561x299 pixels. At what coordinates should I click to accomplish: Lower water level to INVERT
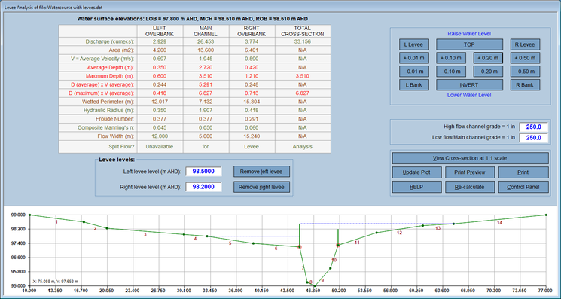click(469, 85)
